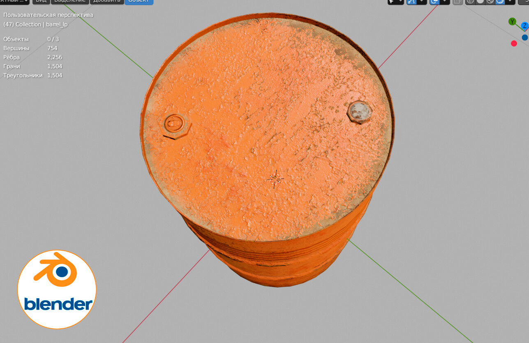
Task: Expand the snapping options dropdown arrow
Action: (422, 2)
